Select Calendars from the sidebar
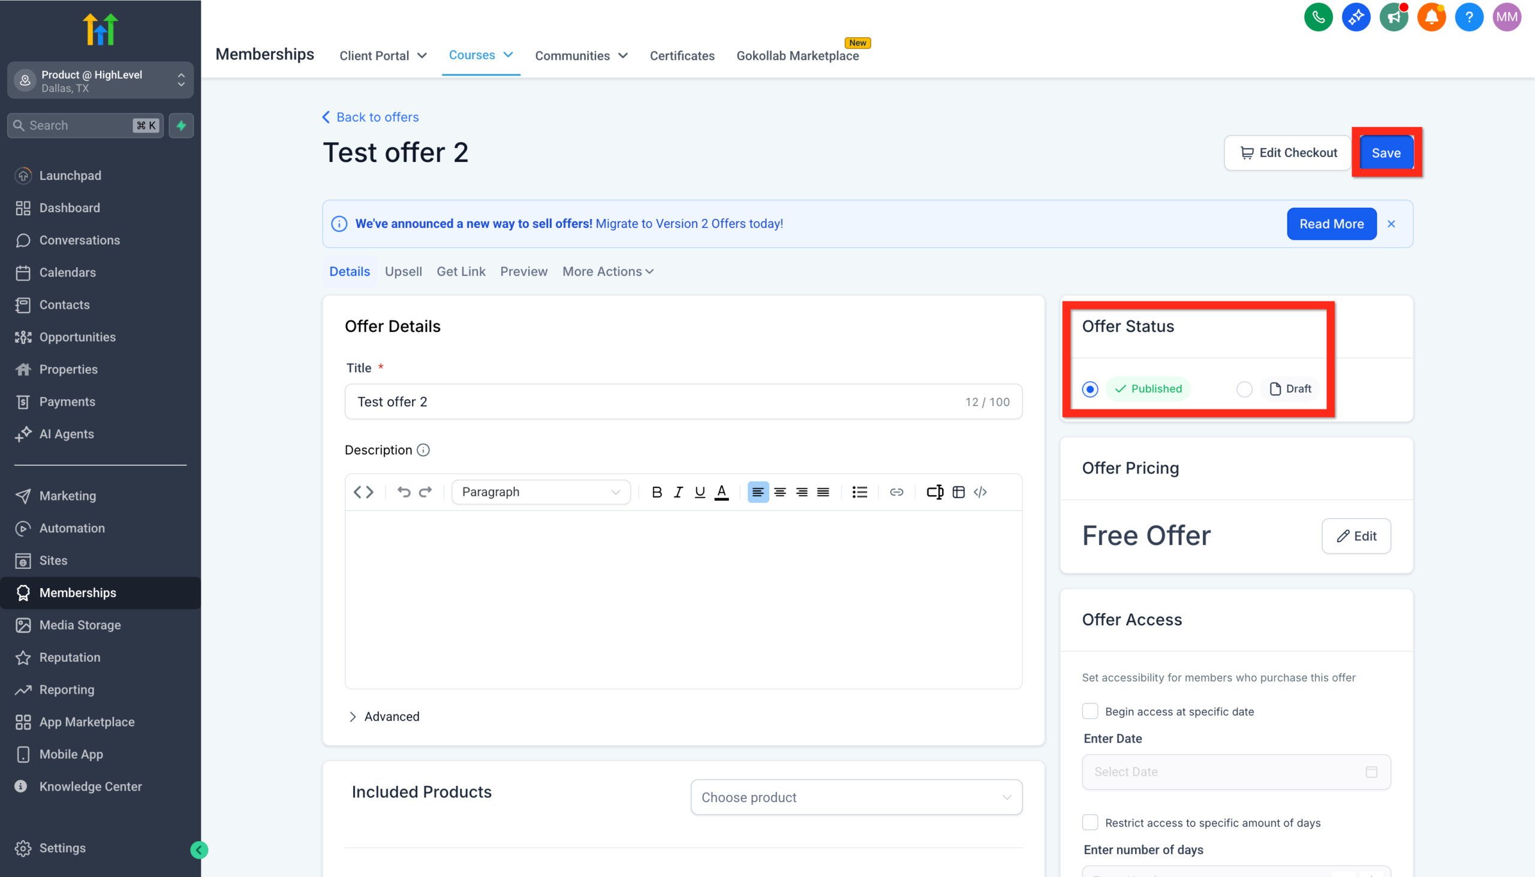Viewport: 1535px width, 877px height. pos(68,272)
